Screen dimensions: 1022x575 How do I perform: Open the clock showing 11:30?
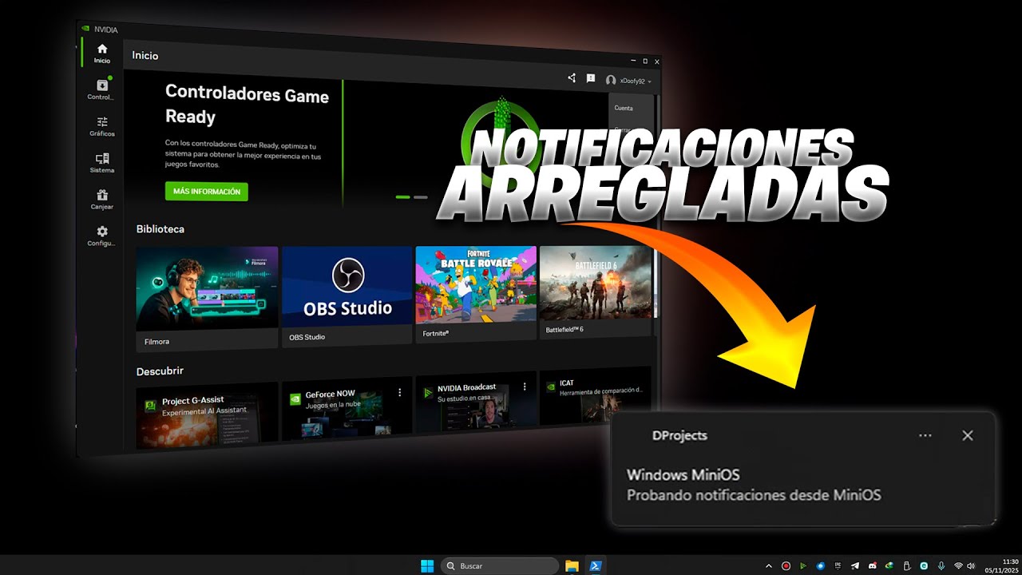[x=1004, y=565]
